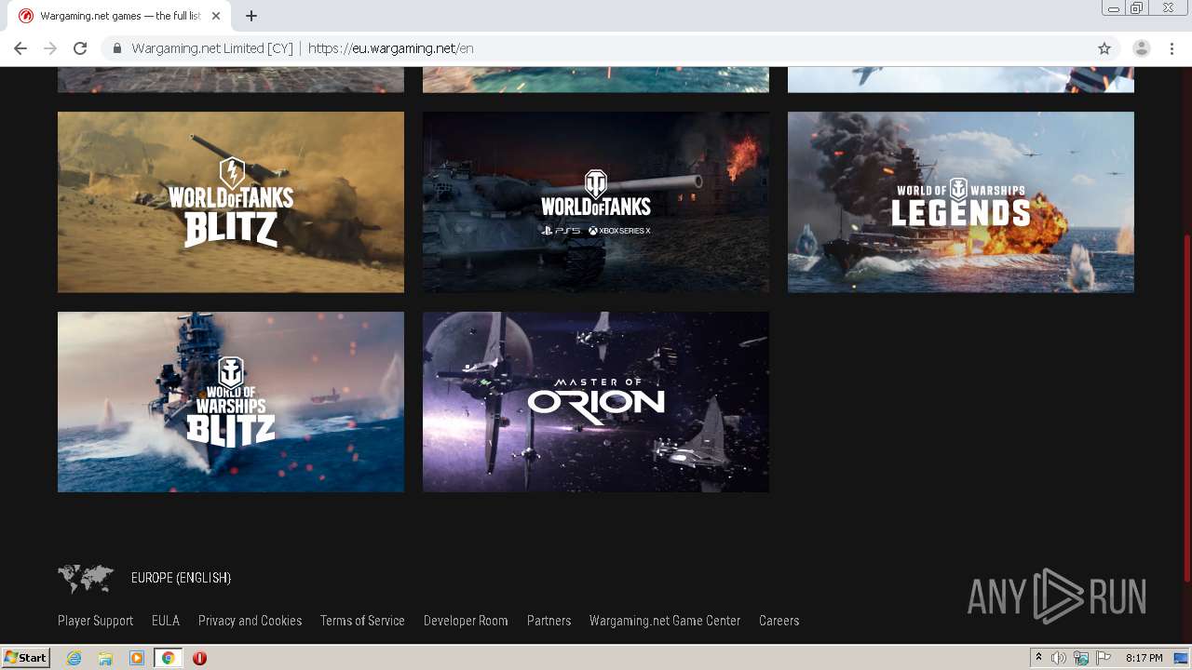Open the Player Support link
This screenshot has height=670, width=1192.
click(x=95, y=621)
